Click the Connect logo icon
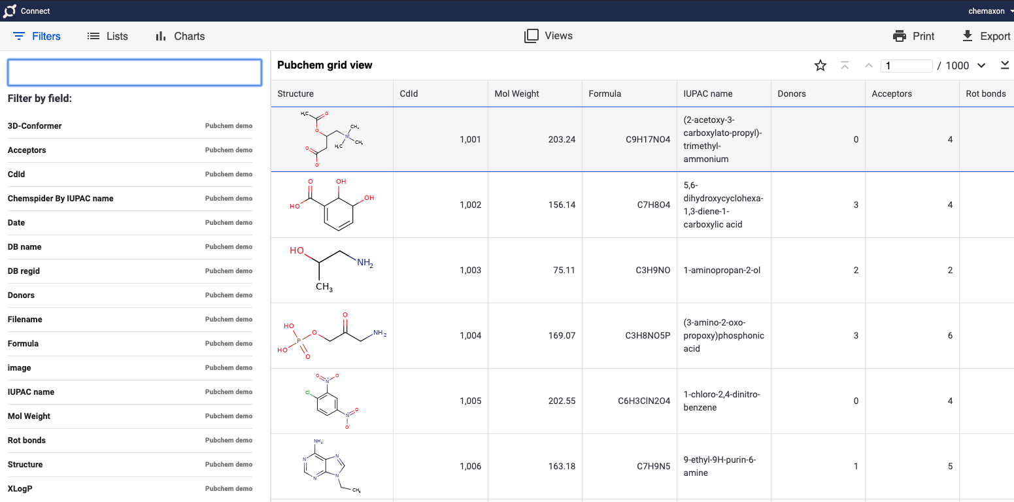Image resolution: width=1014 pixels, height=502 pixels. (x=9, y=10)
